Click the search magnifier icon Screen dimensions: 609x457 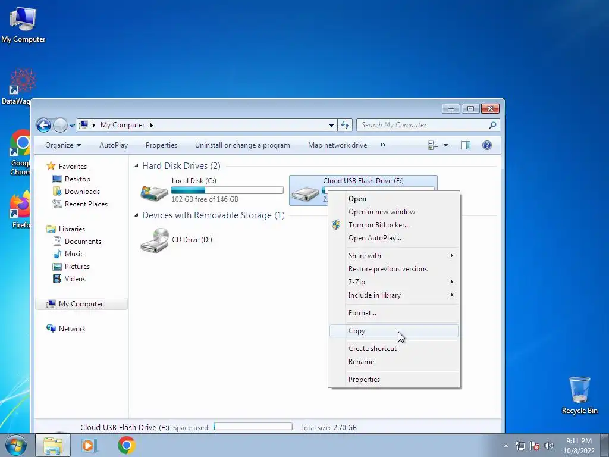492,125
